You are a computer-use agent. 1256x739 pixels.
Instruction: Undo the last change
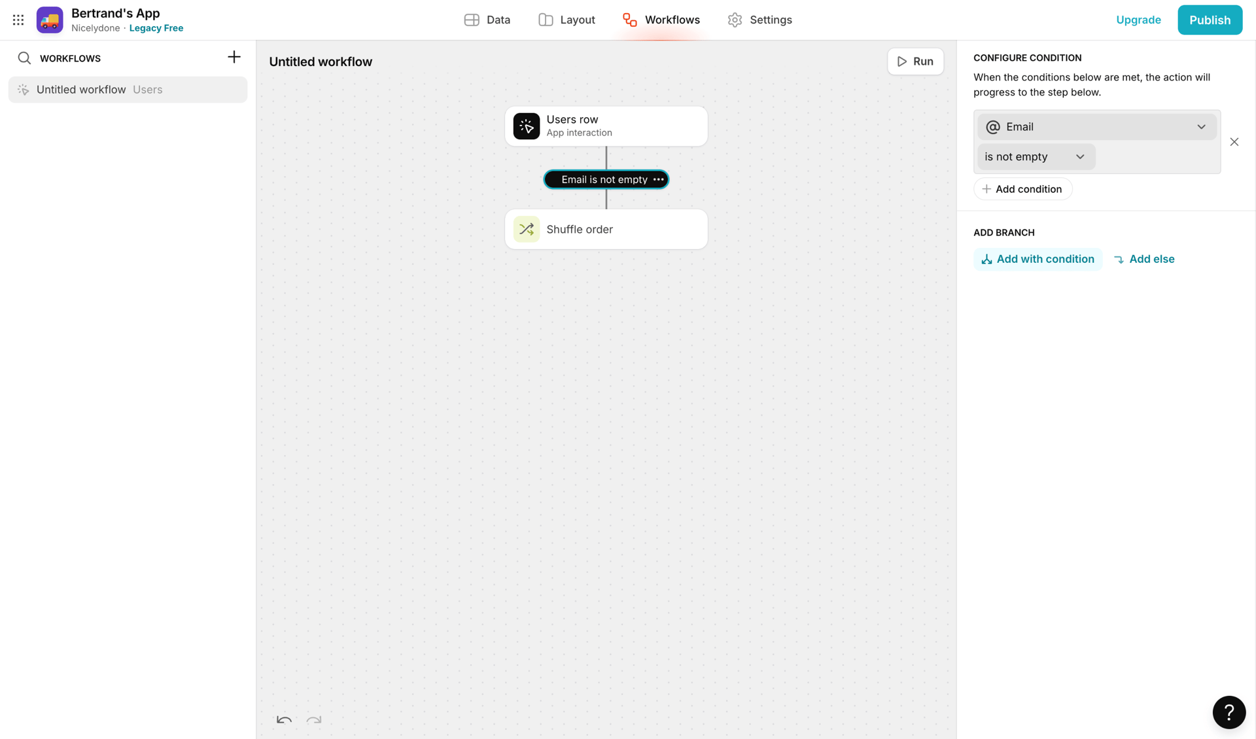(283, 720)
